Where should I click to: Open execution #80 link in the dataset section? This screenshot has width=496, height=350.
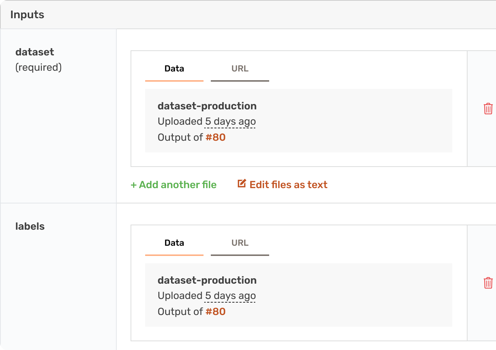215,137
